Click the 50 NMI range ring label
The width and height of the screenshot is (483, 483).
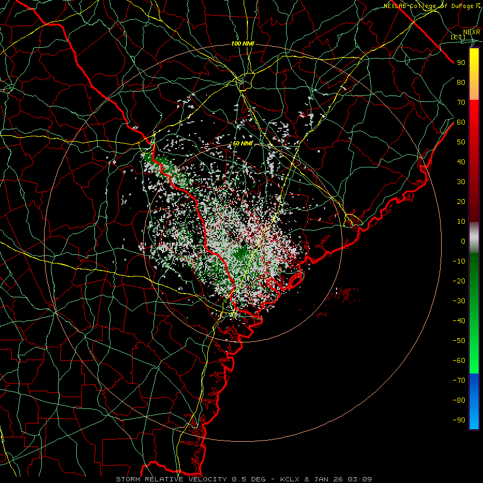pyautogui.click(x=243, y=143)
